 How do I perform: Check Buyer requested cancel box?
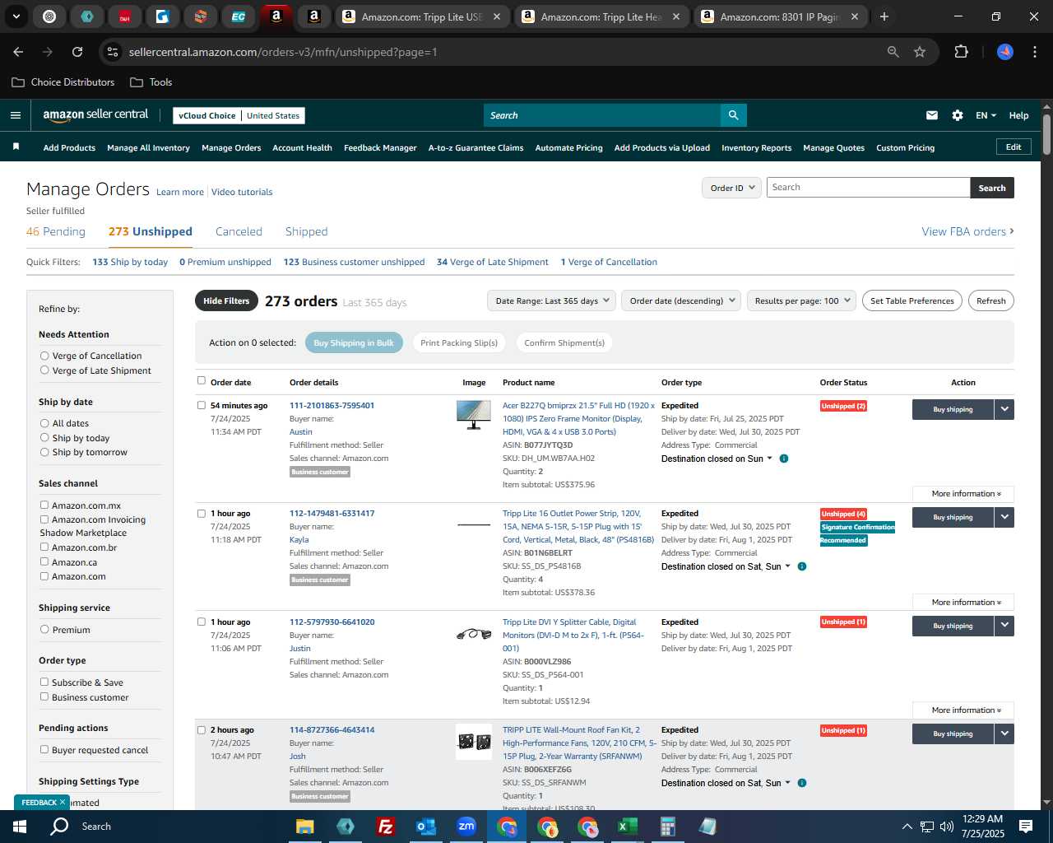point(44,749)
